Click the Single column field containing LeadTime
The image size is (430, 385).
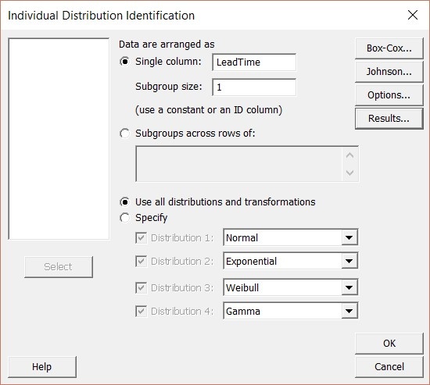point(254,62)
